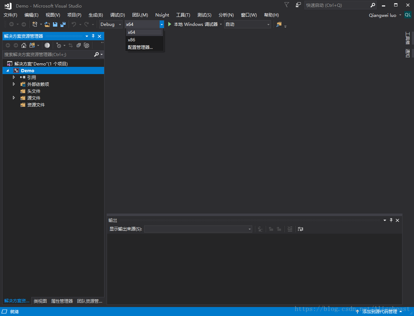Screen dimensions: 414x316
Task: Toggle word wrap in the output panel
Action: pos(301,229)
